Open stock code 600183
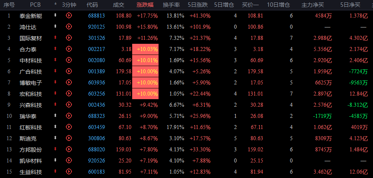The height and width of the screenshot is (178, 373). coord(97,172)
